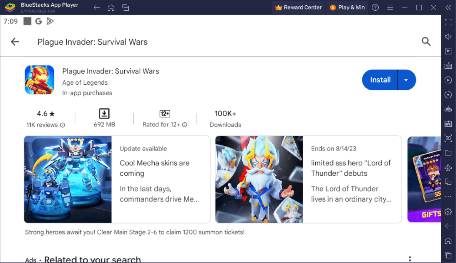Image resolution: width=456 pixels, height=263 pixels.
Task: Show more sidebar options (three dots)
Action: pyautogui.click(x=448, y=196)
